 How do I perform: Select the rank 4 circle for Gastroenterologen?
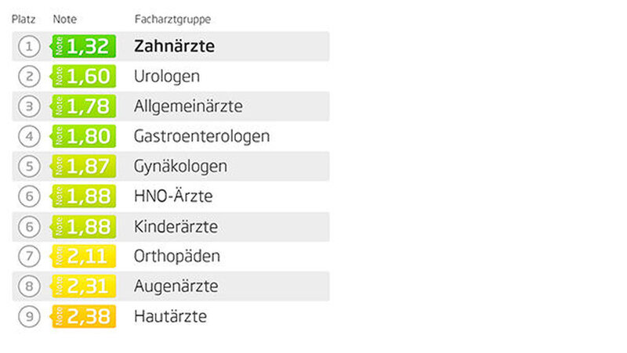(x=29, y=136)
